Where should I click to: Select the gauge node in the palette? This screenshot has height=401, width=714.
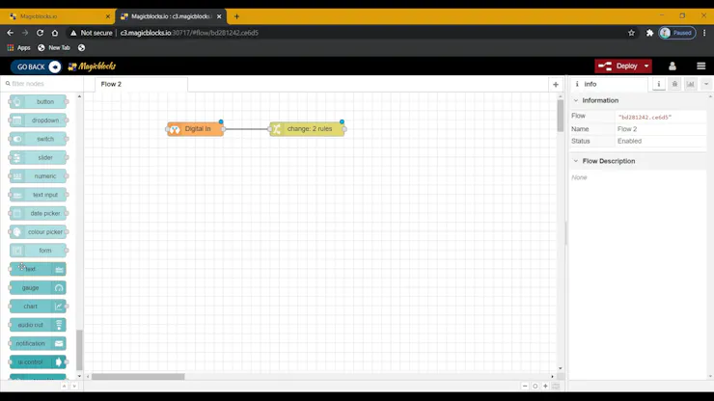pos(38,287)
